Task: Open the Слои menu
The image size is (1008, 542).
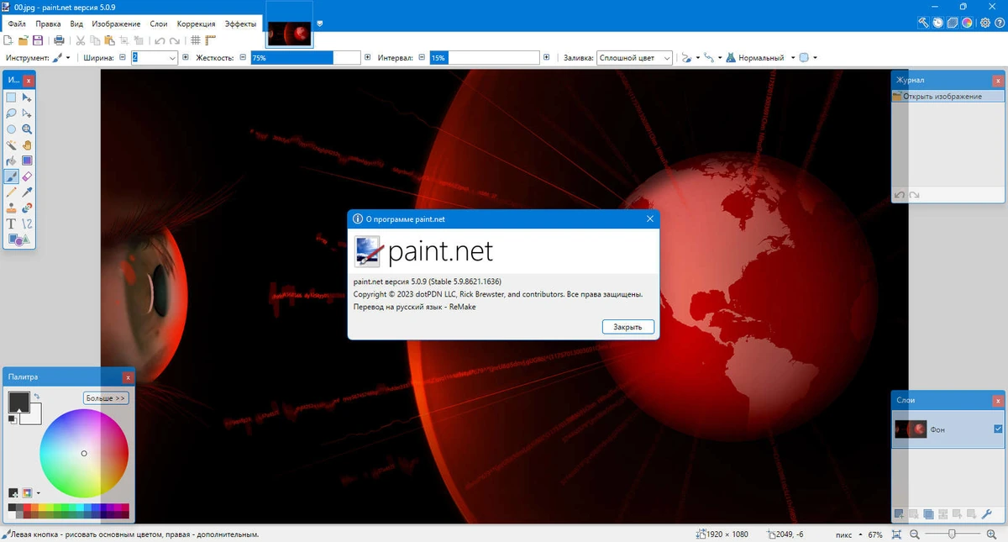Action: 159,24
